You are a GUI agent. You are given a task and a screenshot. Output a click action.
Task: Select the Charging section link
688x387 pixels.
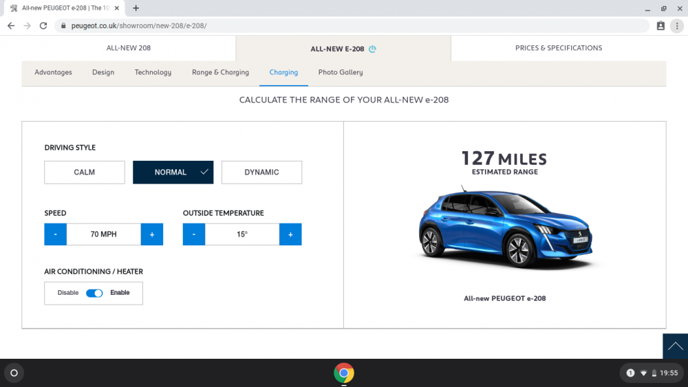click(283, 72)
